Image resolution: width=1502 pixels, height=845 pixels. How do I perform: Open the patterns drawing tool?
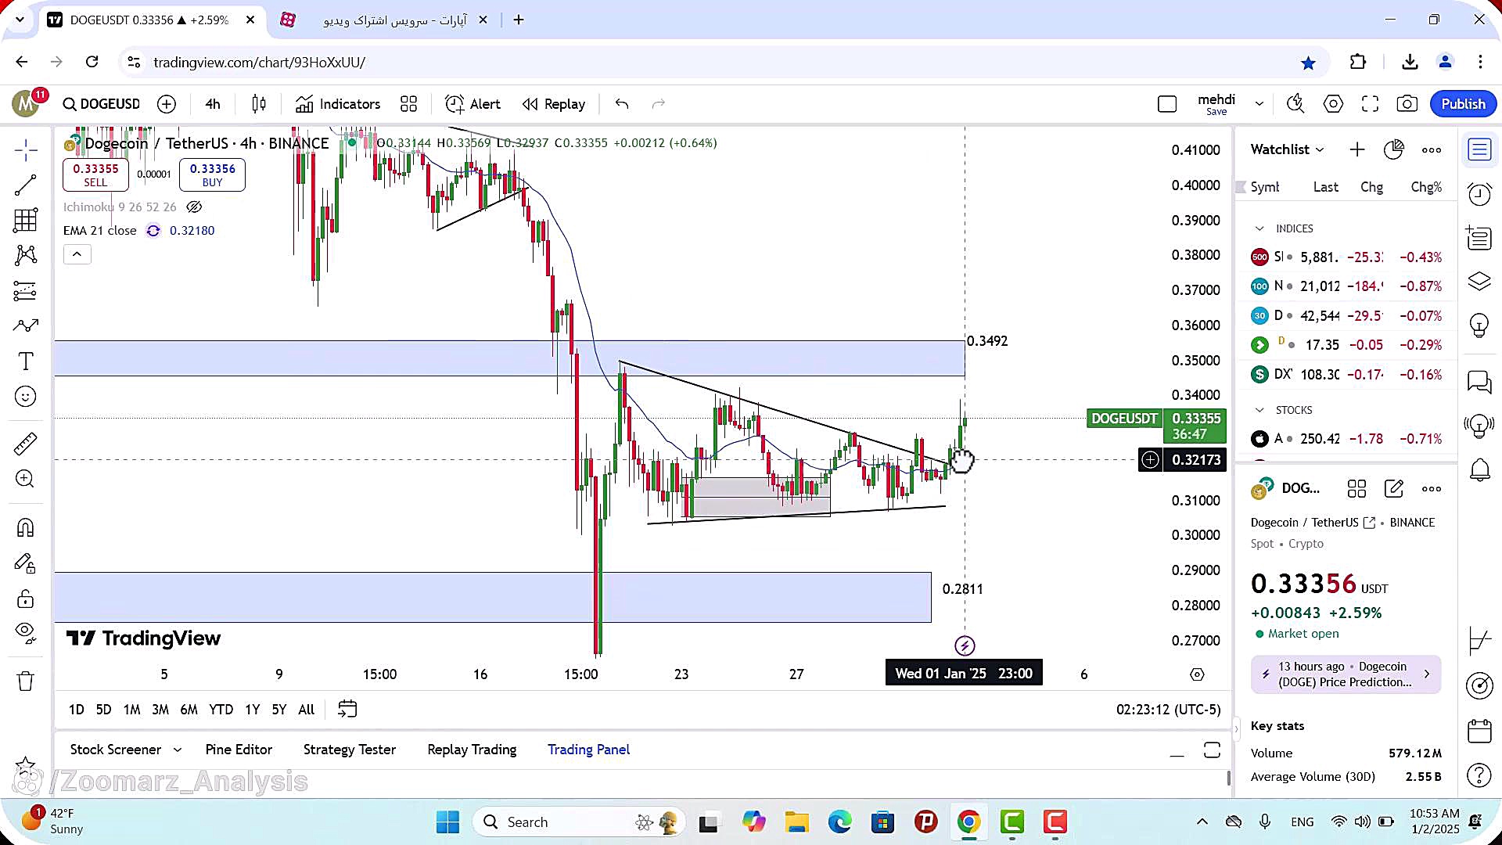coord(25,255)
